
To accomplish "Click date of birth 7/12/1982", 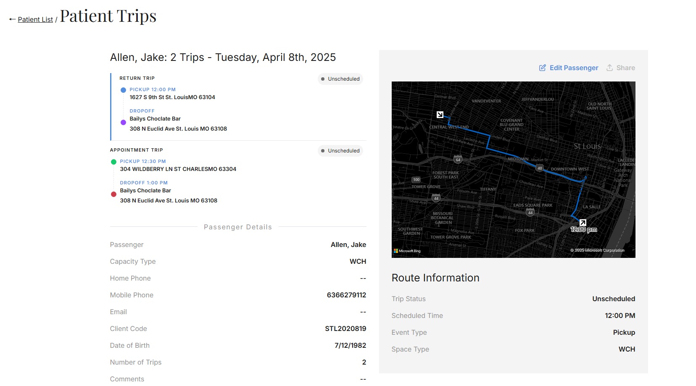I will (350, 345).
